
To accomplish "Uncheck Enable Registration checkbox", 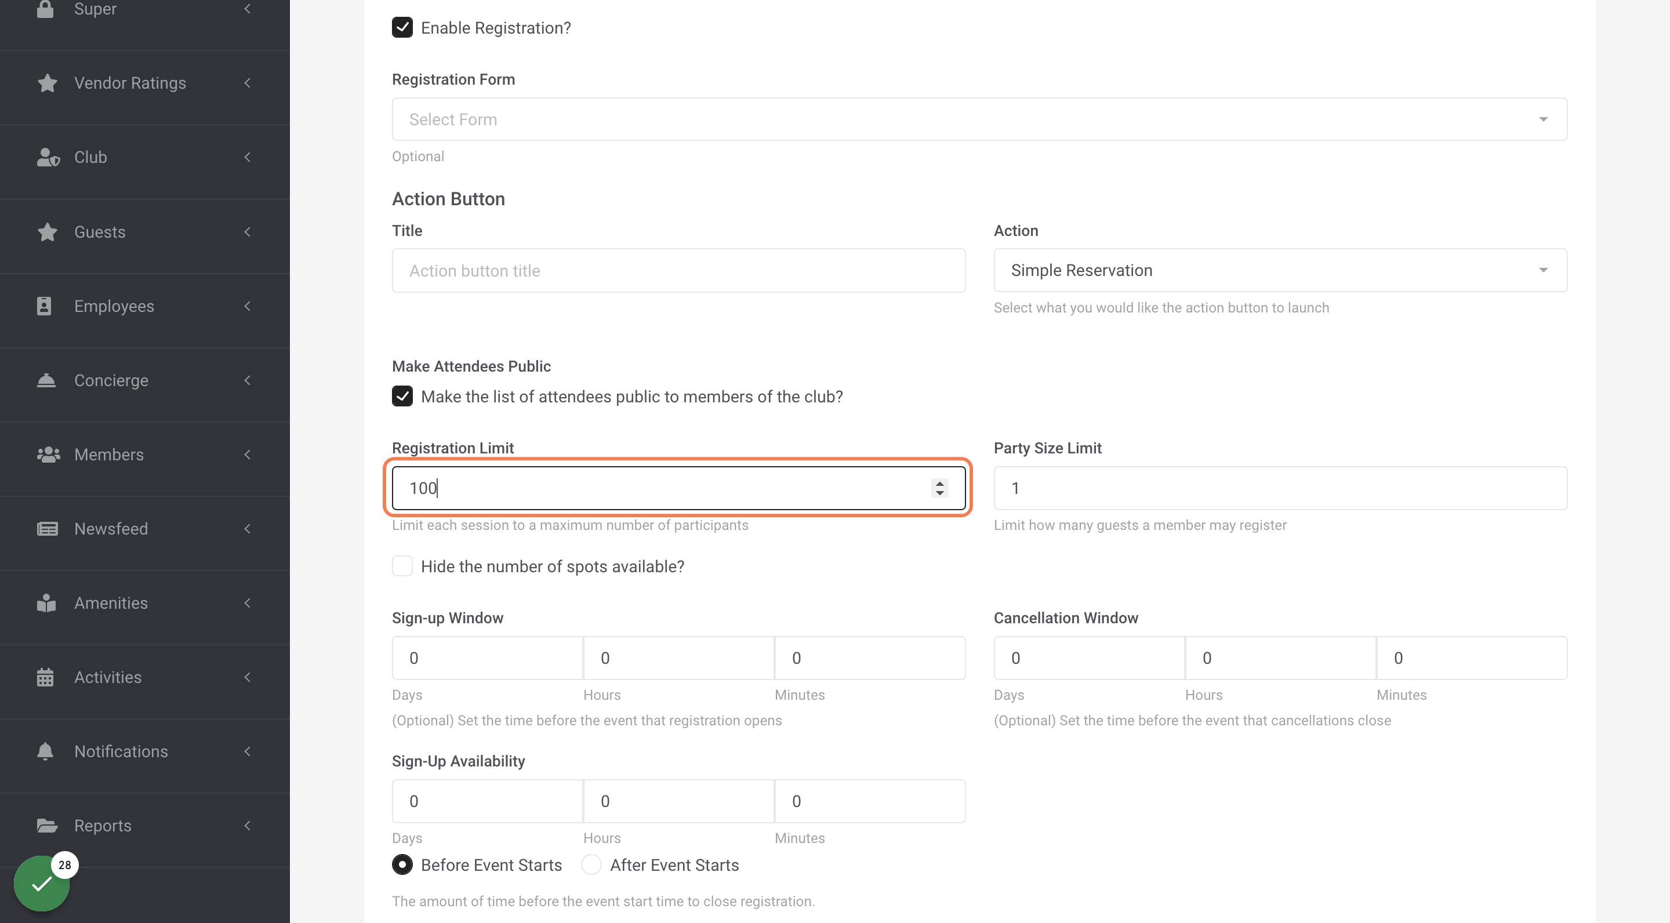I will [402, 27].
